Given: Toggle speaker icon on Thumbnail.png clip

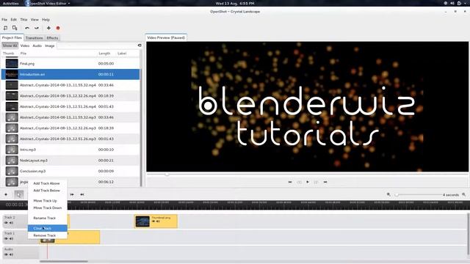Looking at the screenshot, I should pyautogui.click(x=158, y=221).
